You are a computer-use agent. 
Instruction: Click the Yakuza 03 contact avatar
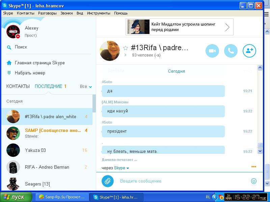pos(13,150)
